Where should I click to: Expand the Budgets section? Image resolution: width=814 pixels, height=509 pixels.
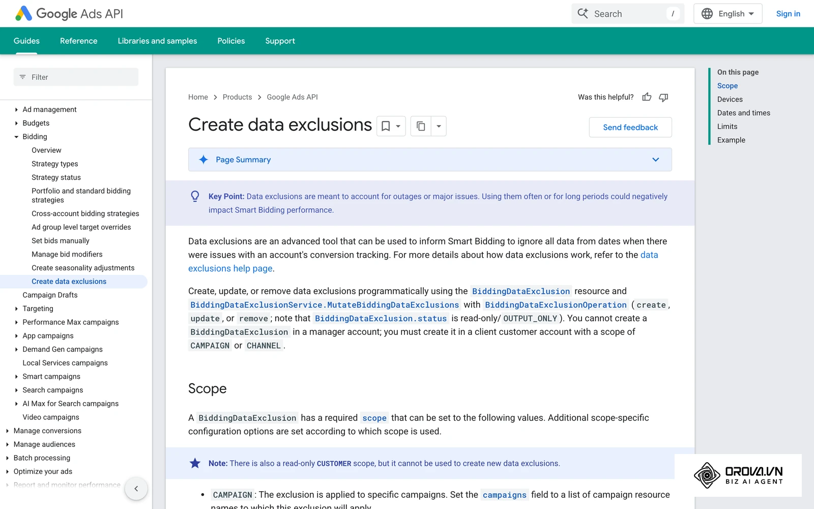coord(16,123)
